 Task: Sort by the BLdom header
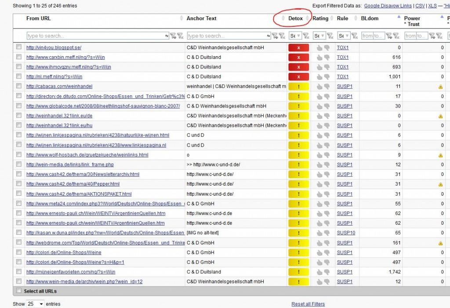click(x=370, y=18)
